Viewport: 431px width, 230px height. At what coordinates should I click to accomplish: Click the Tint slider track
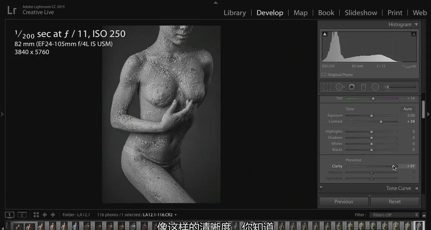coord(371,99)
